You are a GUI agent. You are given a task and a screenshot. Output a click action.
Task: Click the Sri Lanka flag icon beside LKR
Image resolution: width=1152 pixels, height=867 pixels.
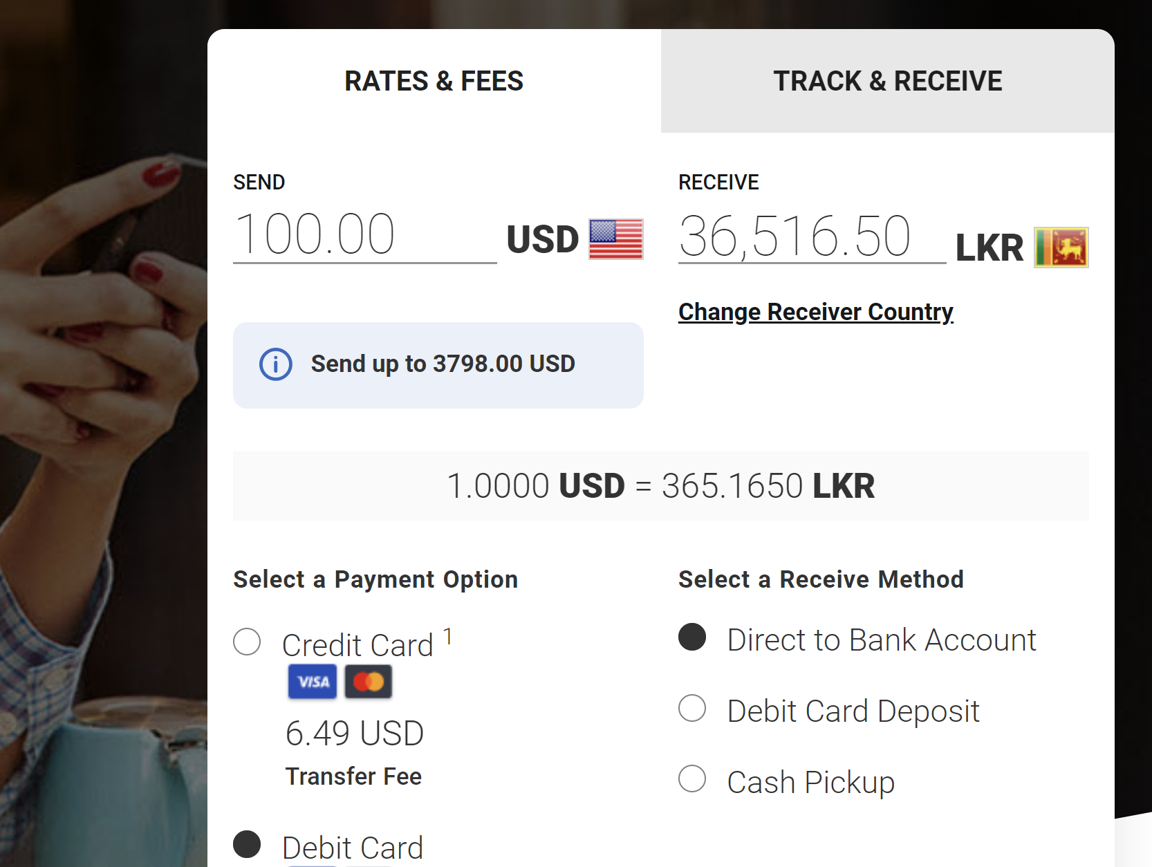point(1061,248)
